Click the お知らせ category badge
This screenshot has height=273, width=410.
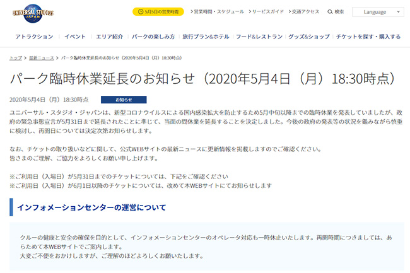[124, 100]
